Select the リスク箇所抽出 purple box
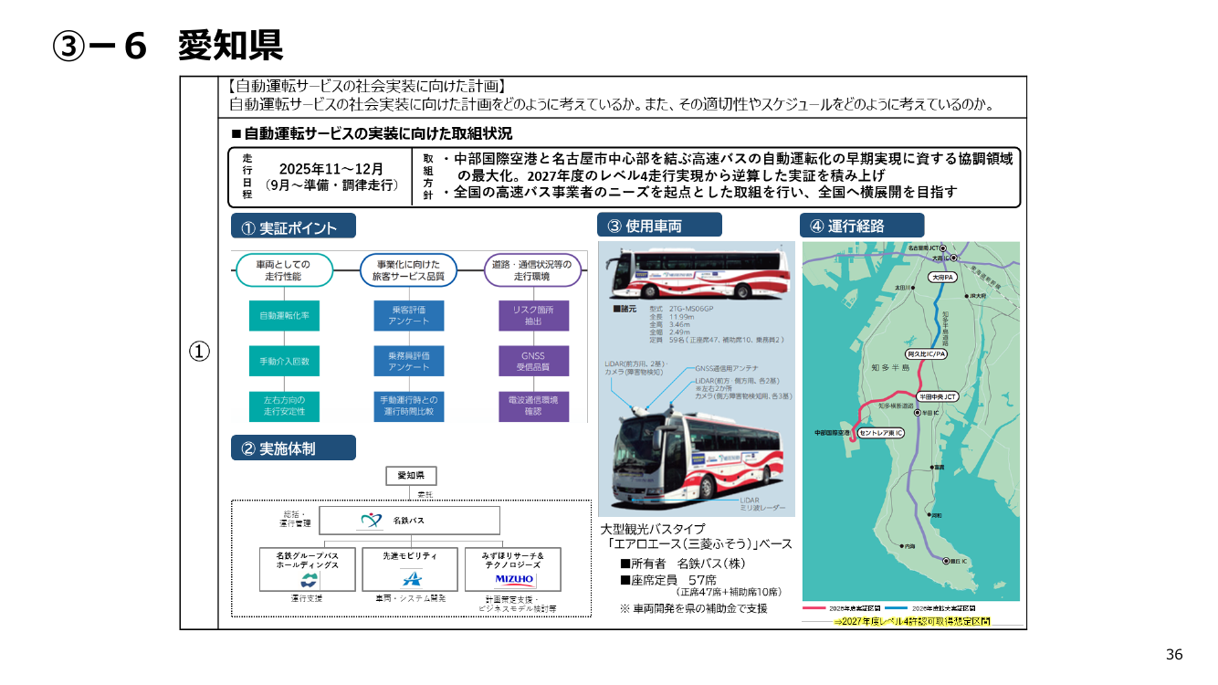 click(x=533, y=315)
